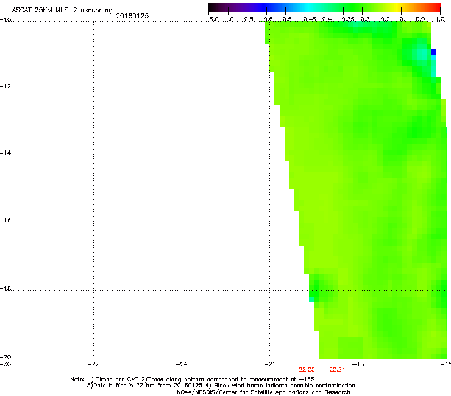Click the -0.4 color scale label
The width and height of the screenshot is (451, 396).
click(324, 19)
